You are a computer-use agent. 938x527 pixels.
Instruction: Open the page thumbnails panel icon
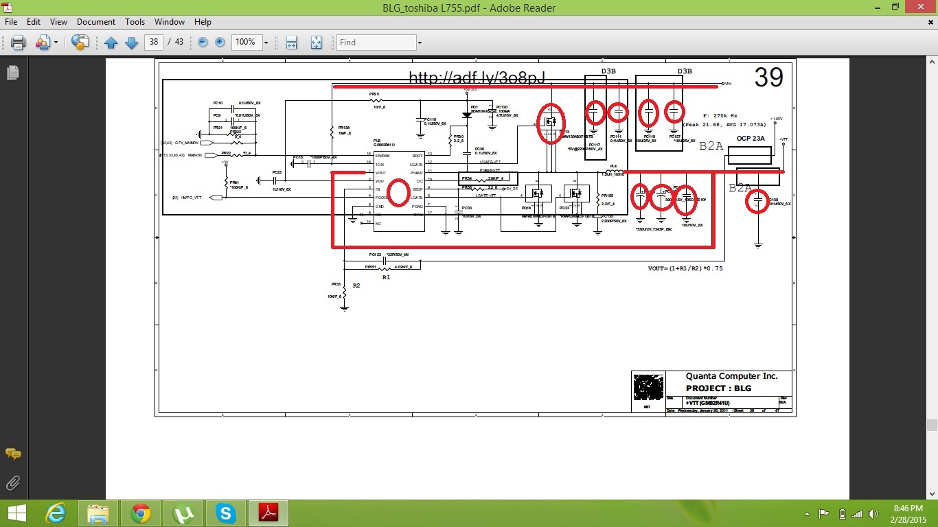[x=12, y=73]
